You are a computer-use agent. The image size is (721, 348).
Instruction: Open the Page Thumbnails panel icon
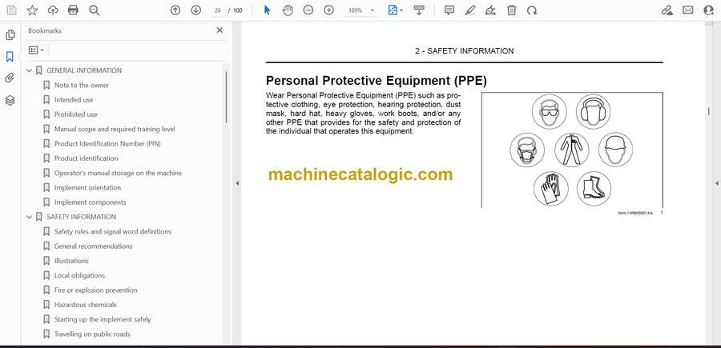(10, 35)
